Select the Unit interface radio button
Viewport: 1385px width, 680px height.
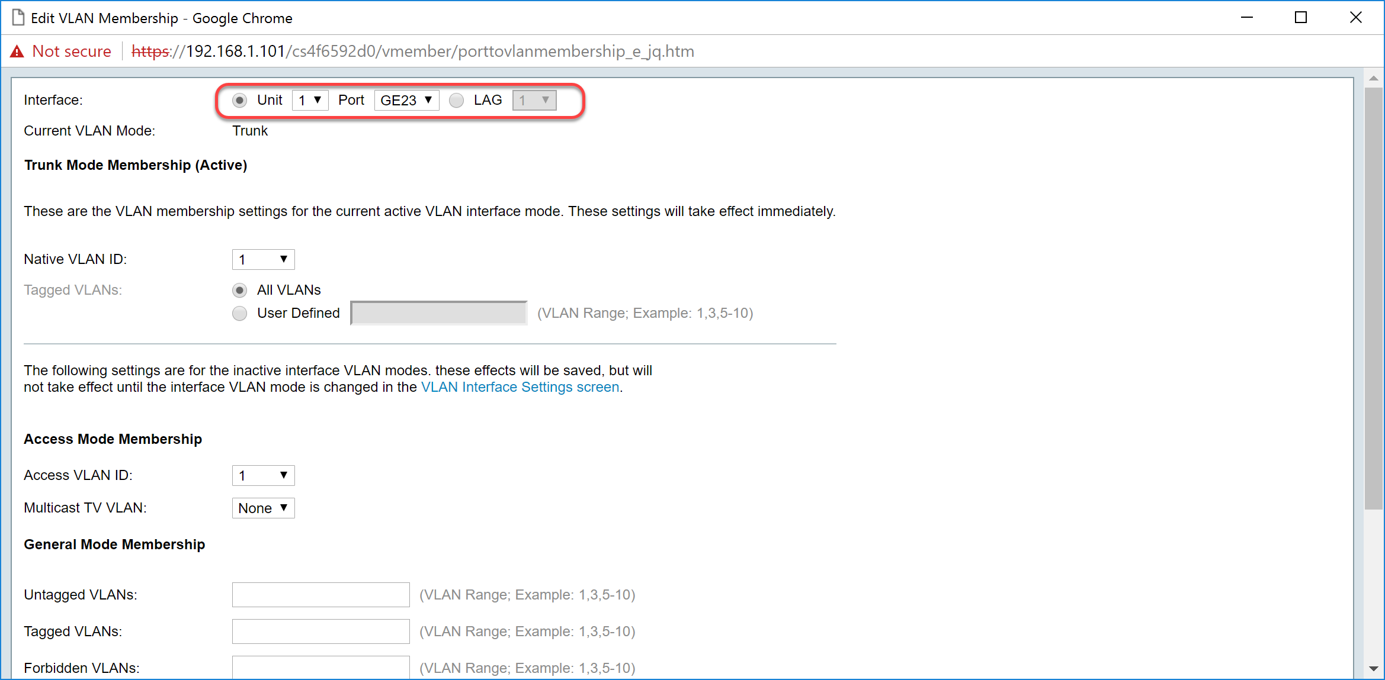240,101
